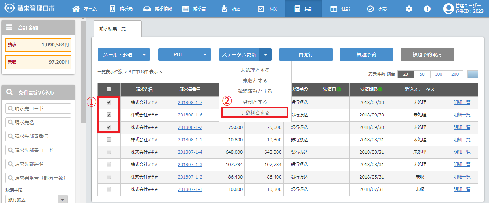Open 仕訳 in the top navigation
Screen dimensions: 489x203
340,9
